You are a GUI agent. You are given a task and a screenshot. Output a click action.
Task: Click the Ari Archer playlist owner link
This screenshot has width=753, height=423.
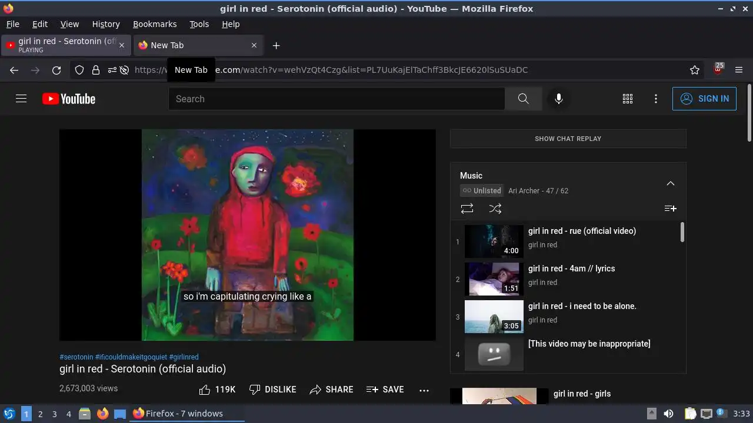524,191
